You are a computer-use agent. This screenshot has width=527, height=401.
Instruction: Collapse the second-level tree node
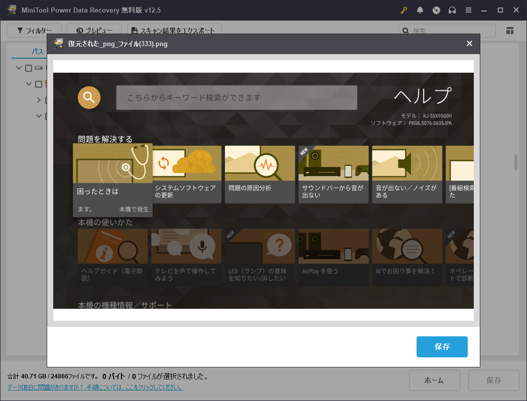pyautogui.click(x=29, y=84)
